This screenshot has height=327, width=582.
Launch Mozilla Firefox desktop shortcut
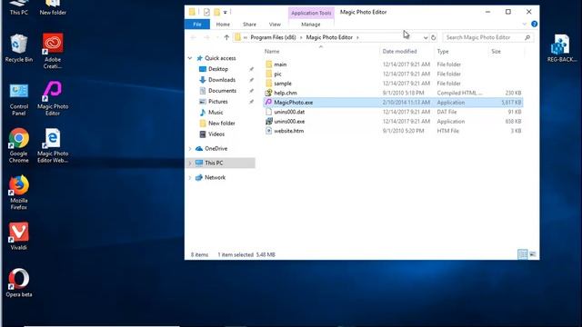19,193
